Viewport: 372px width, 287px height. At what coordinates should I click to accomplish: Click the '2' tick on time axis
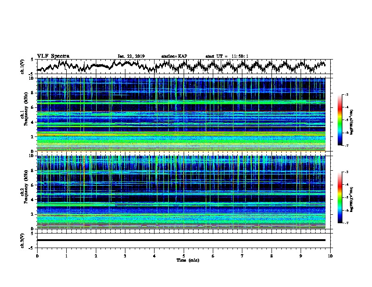pos(96,256)
